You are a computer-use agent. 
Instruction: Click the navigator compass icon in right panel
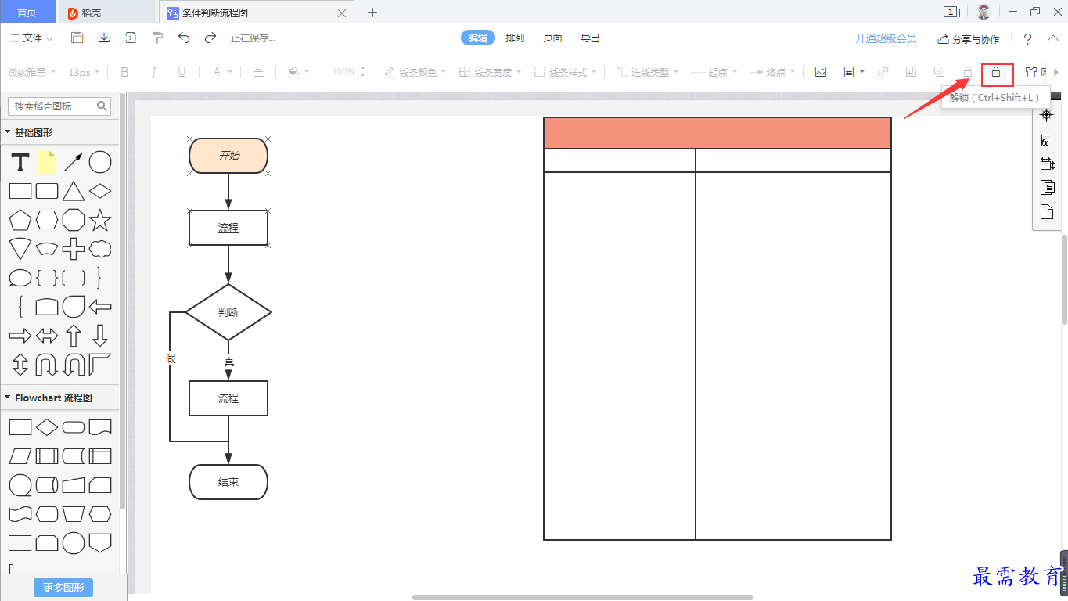(x=1047, y=115)
